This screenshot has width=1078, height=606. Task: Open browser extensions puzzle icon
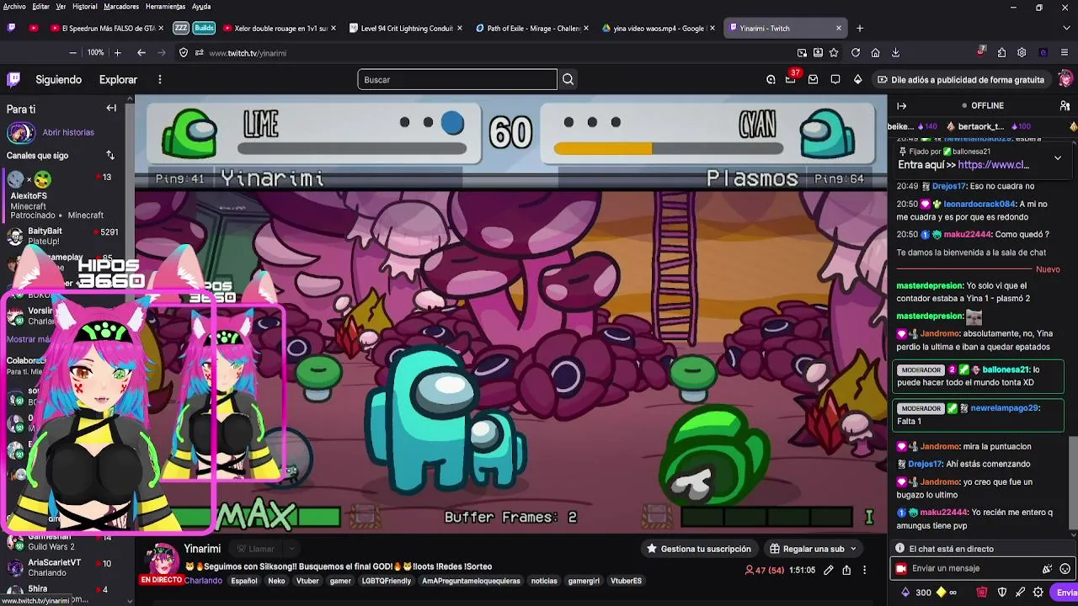(x=1001, y=52)
